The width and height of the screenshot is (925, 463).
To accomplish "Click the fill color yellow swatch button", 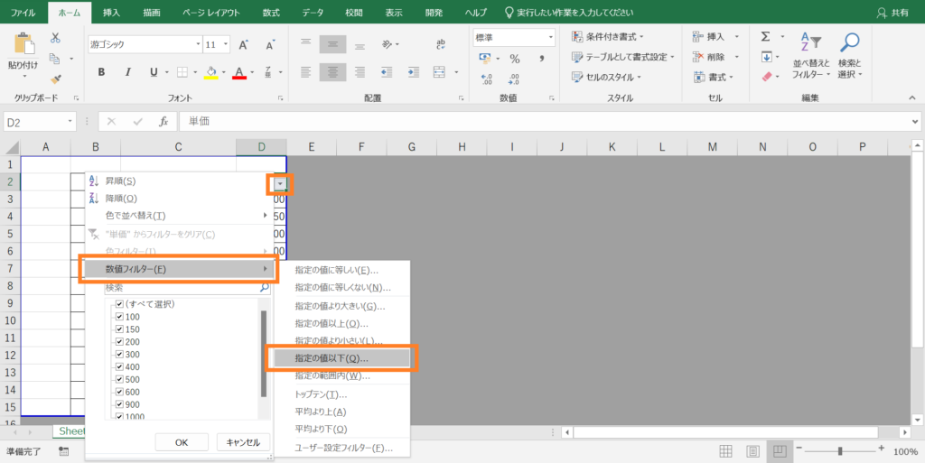I will tap(211, 72).
